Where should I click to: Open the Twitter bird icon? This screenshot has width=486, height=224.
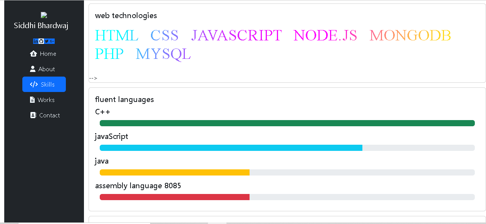tap(47, 41)
